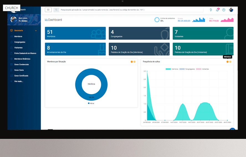Open the 51 Membros summary card
This screenshot has height=157, width=246.
click(x=75, y=33)
